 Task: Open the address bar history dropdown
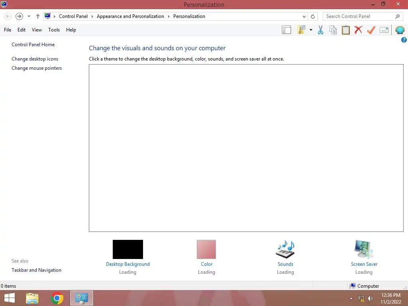304,16
